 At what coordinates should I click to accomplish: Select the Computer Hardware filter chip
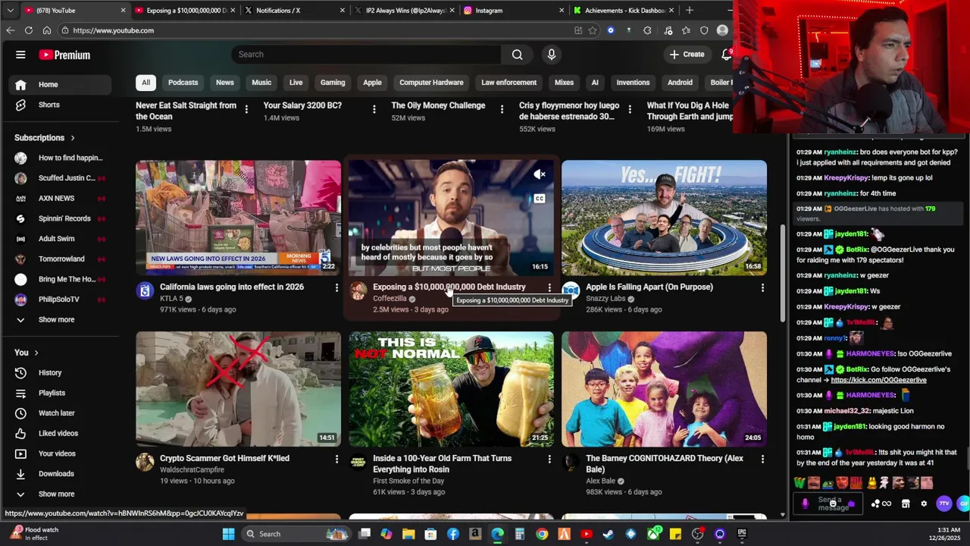tap(431, 83)
